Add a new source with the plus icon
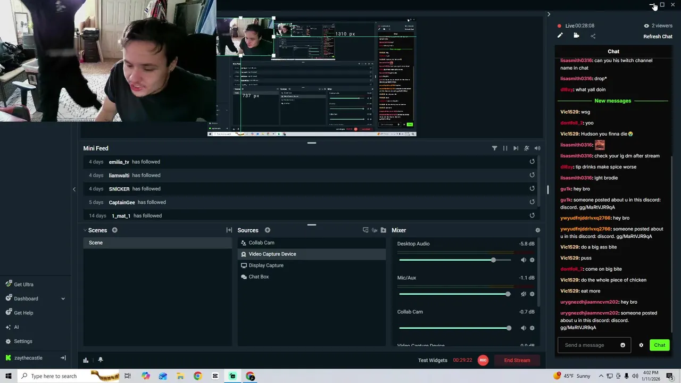Viewport: 681px width, 383px height. (268, 230)
